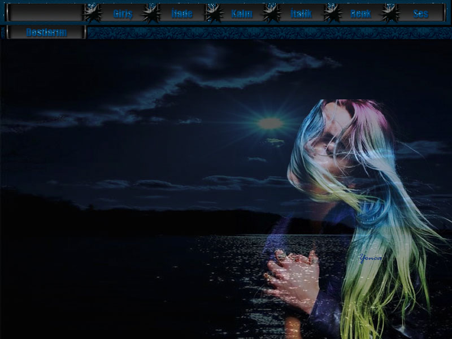This screenshot has height=339, width=452.
Task: Click the star between İtalik and Renk
Action: [x=332, y=13]
